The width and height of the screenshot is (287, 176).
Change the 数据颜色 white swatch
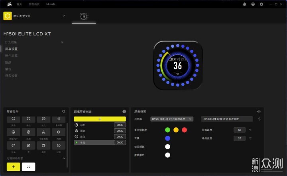pyautogui.click(x=167, y=155)
